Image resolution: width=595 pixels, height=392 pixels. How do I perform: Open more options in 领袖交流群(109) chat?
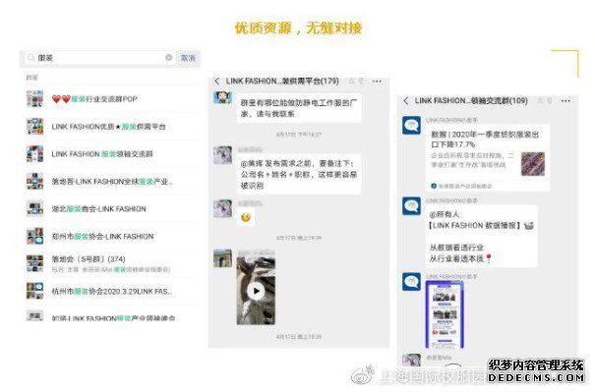pos(565,101)
